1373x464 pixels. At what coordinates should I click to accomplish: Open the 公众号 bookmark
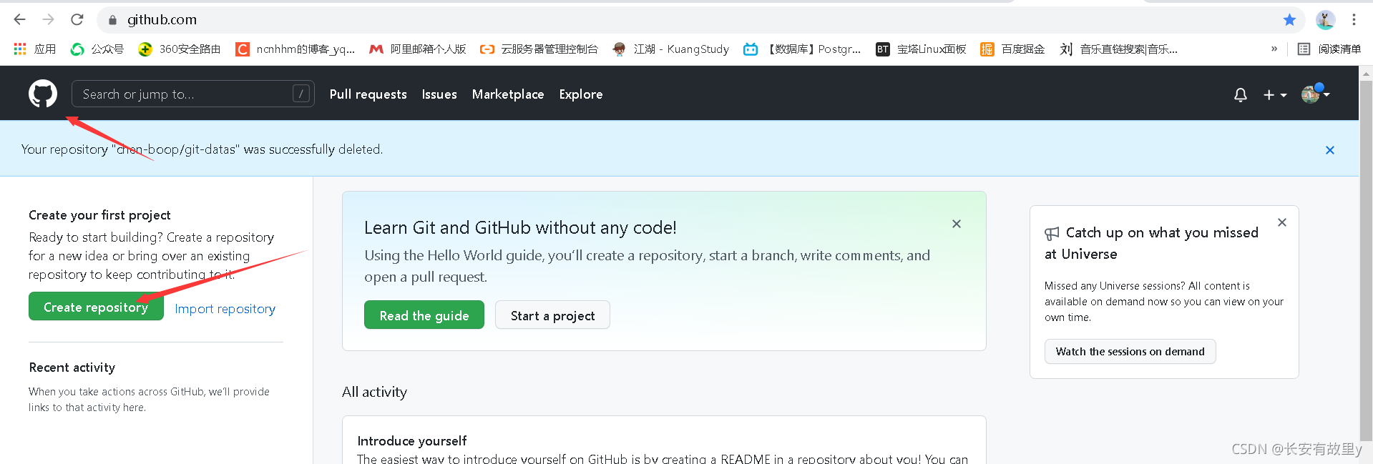[97, 49]
